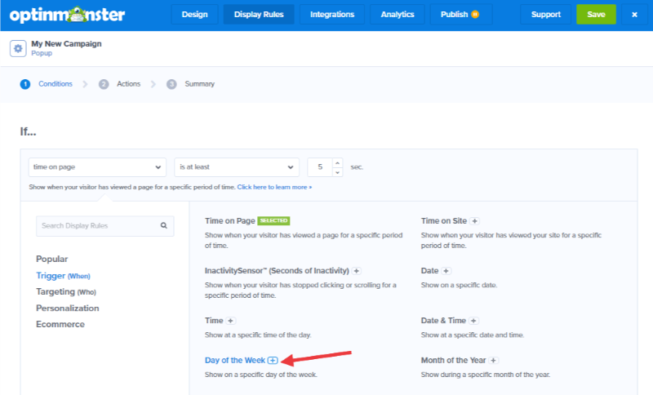
Task: Select the Popular category
Action: [51, 260]
